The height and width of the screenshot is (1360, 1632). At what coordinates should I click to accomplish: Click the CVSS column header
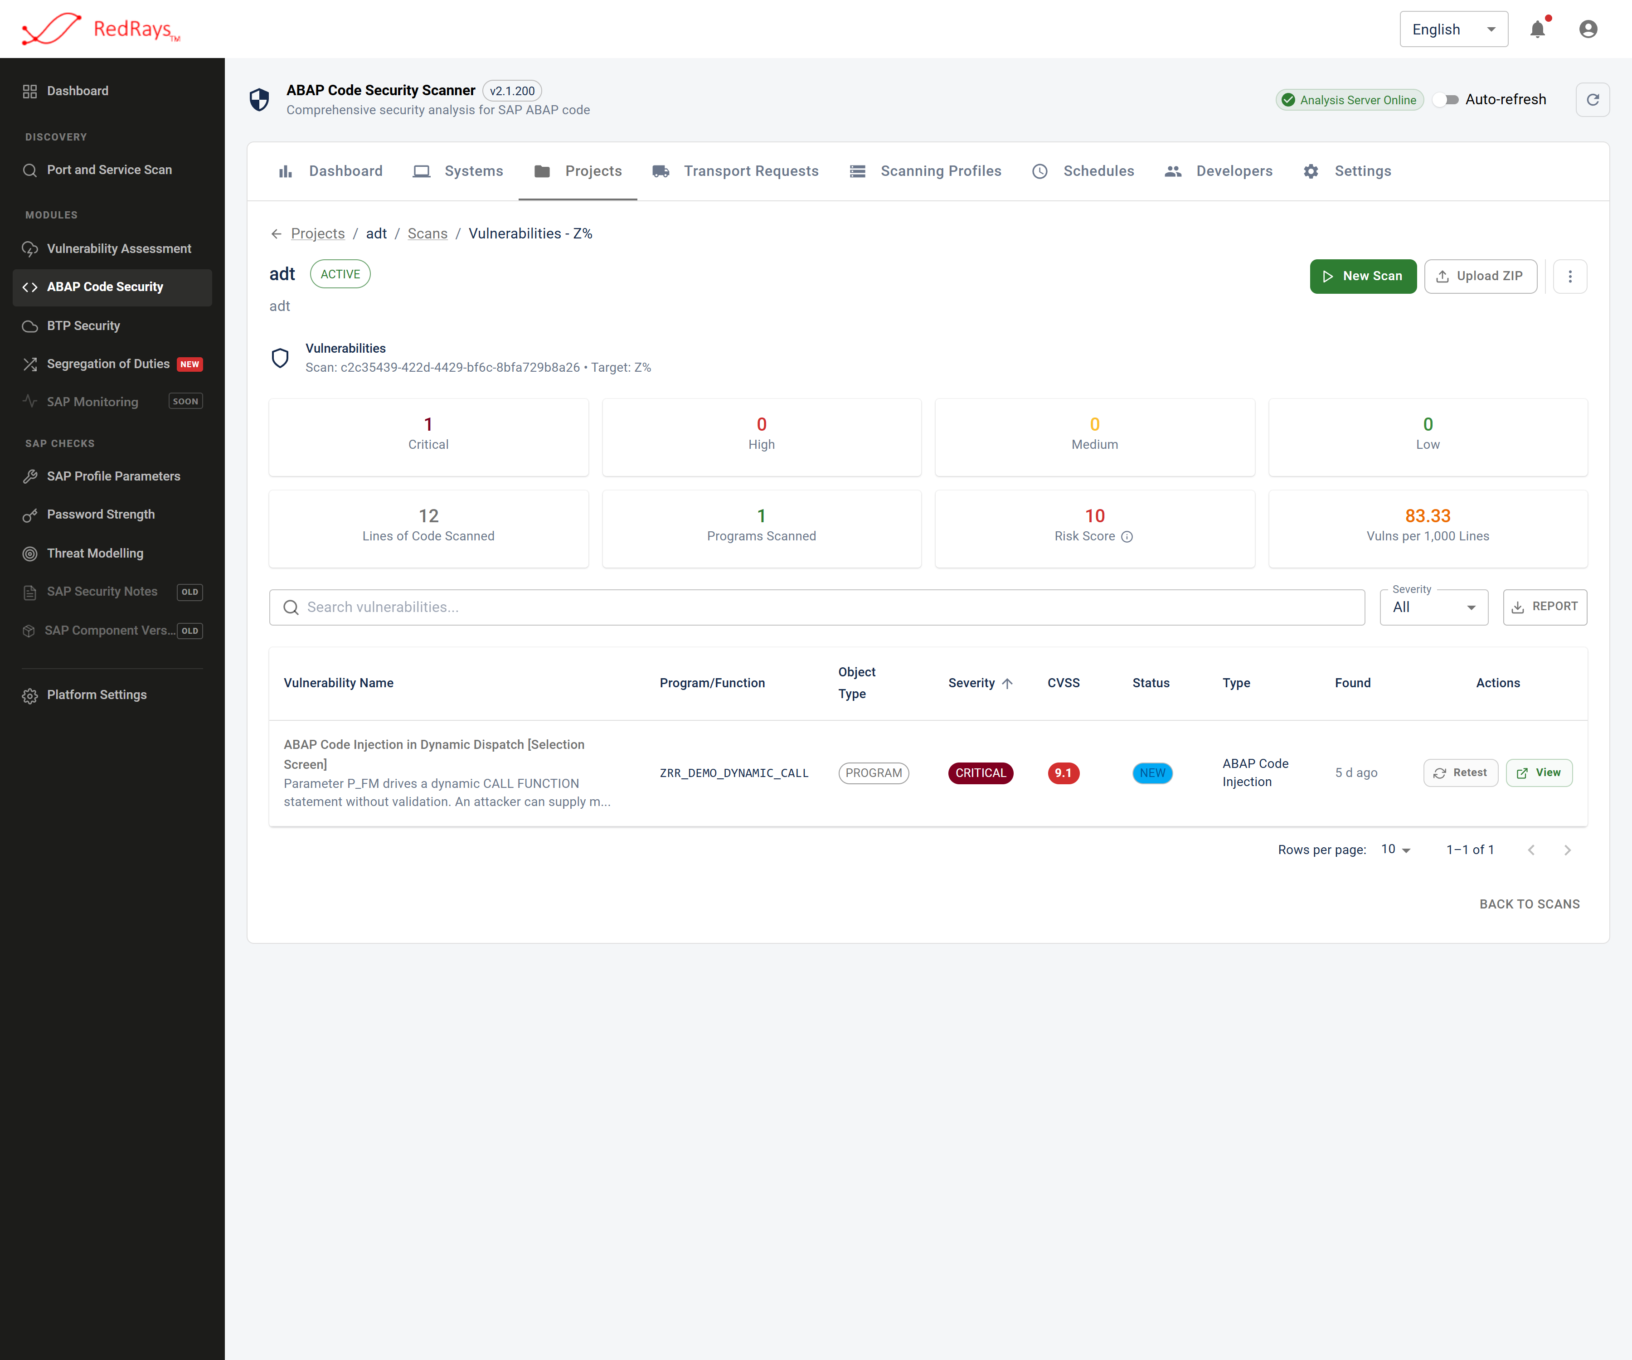pos(1063,683)
